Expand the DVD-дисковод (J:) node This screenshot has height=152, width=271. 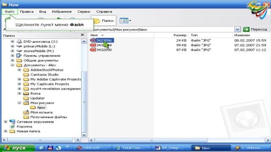[x=12, y=41]
